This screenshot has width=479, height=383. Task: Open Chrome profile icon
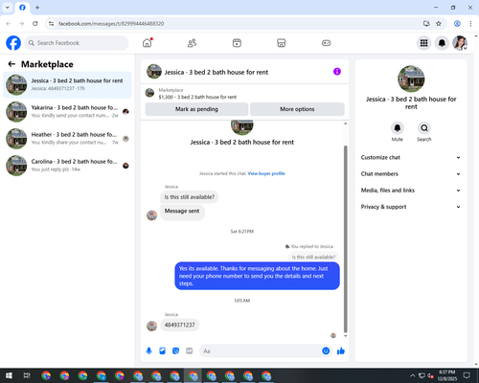(x=457, y=24)
